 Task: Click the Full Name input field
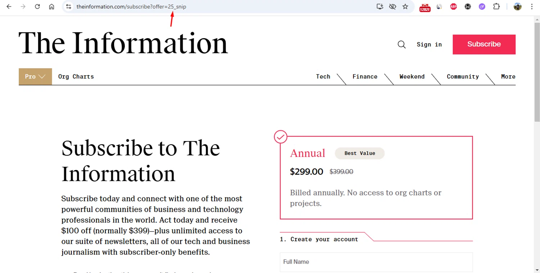[376, 262]
